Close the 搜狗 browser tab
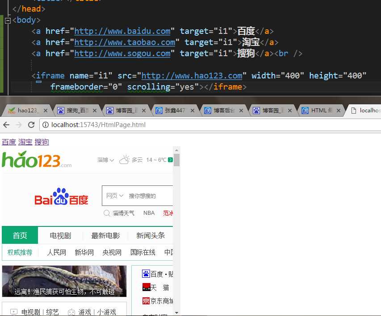 pos(95,111)
